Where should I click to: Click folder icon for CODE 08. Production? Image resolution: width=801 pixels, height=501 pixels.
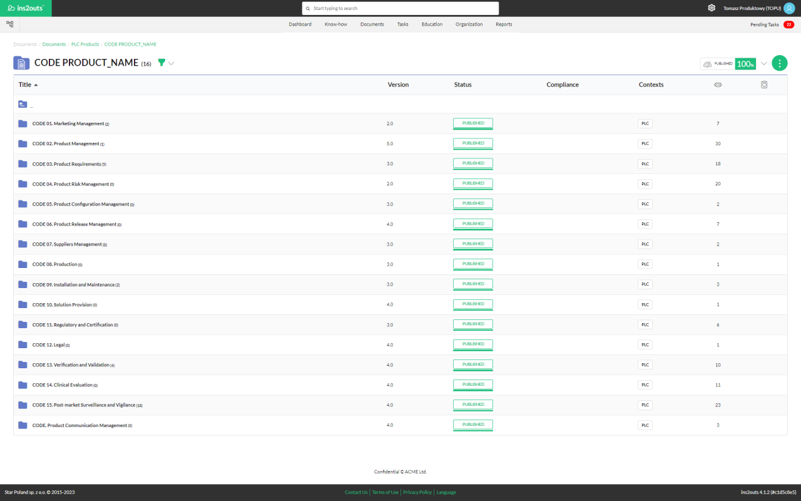coord(23,264)
